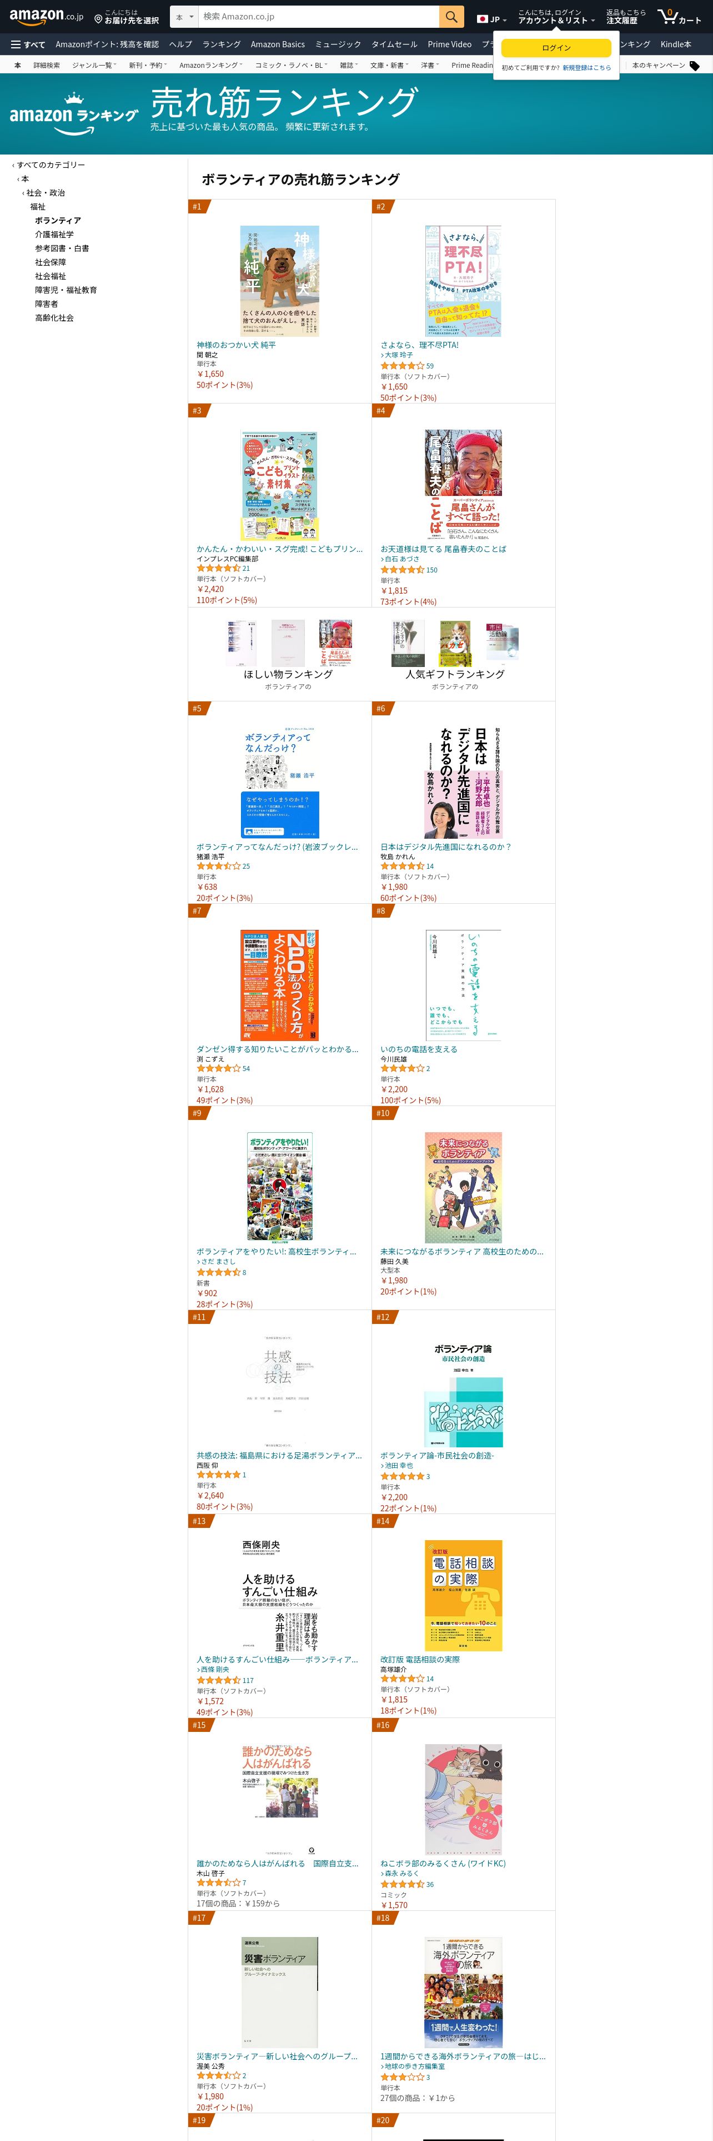Expand the ジャンル一覧 dropdown menu

pos(96,66)
